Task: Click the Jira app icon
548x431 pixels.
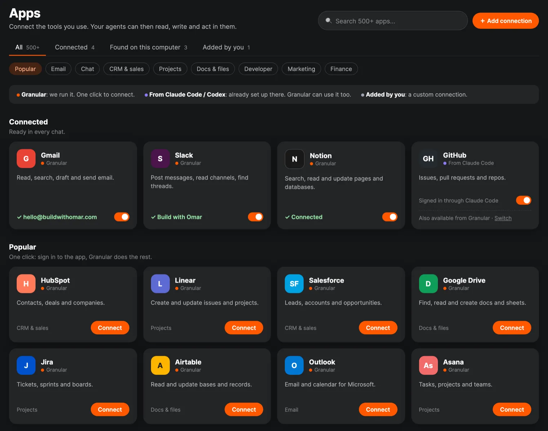Action: (26, 365)
